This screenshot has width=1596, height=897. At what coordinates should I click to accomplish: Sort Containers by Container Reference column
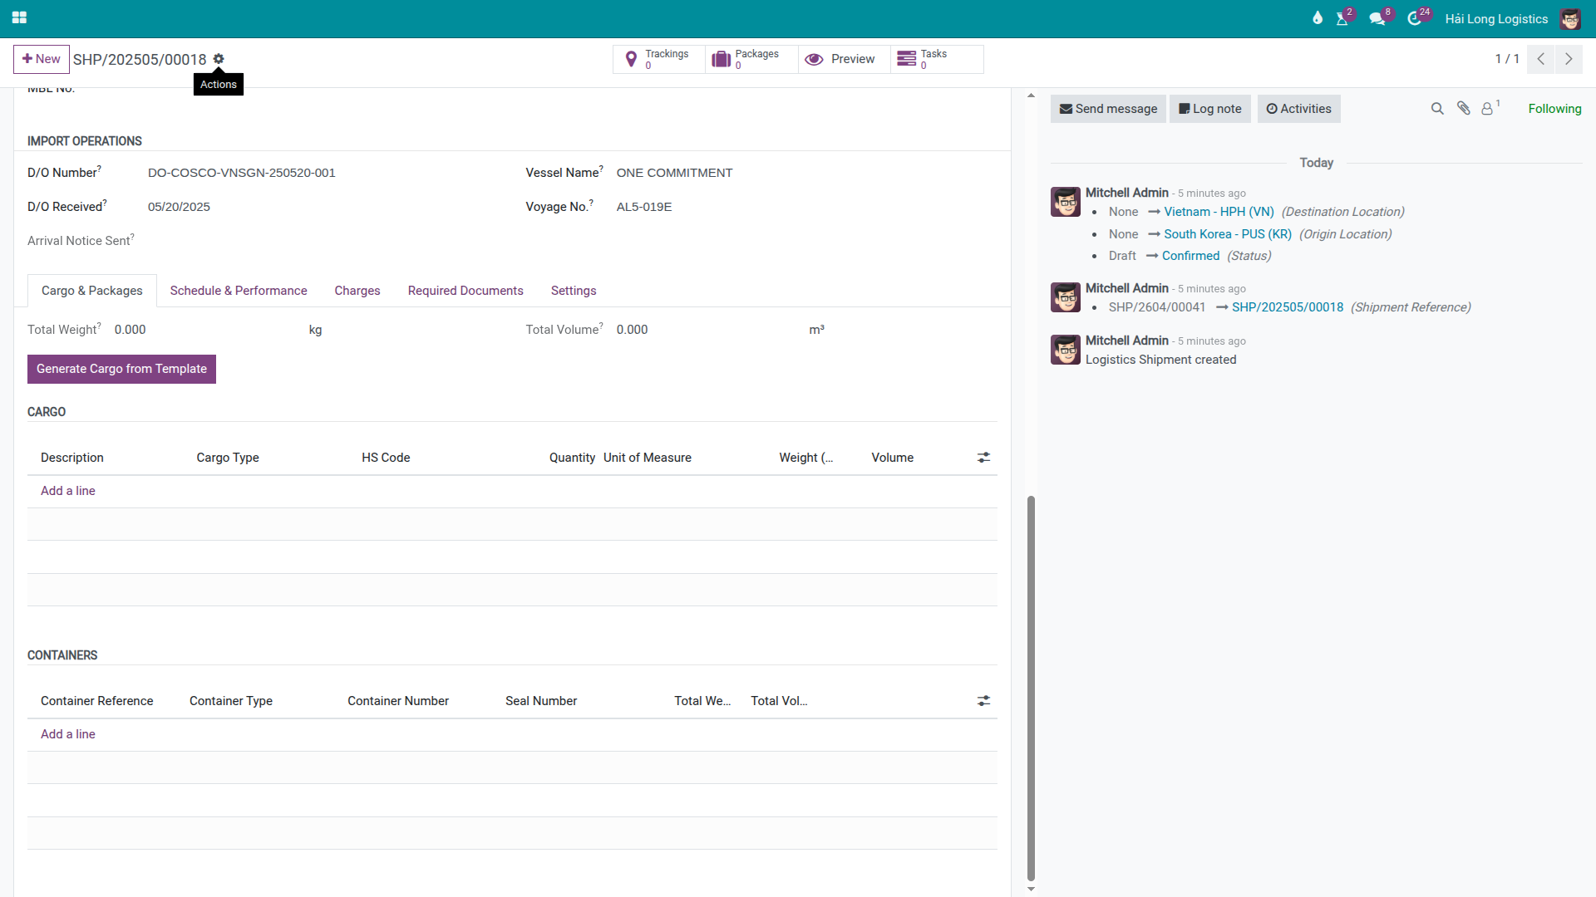coord(97,701)
